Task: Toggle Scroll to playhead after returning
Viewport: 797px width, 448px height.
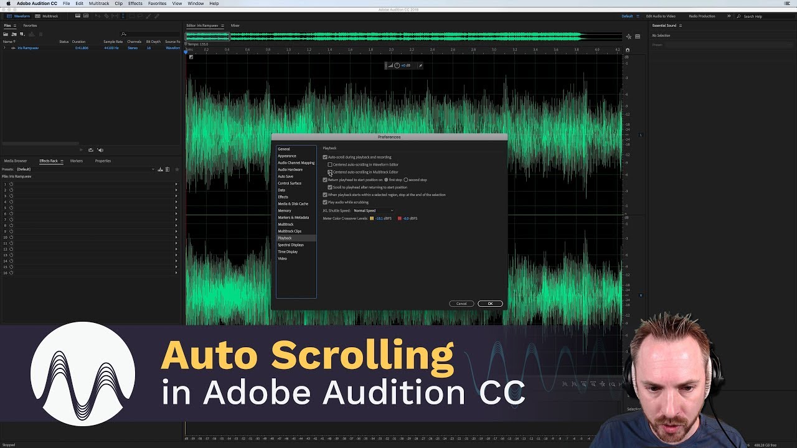Action: (x=330, y=187)
